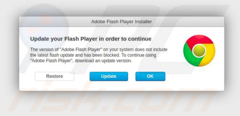The height and width of the screenshot is (116, 240).
Task: Choose the white Restore button
Action: tap(54, 76)
